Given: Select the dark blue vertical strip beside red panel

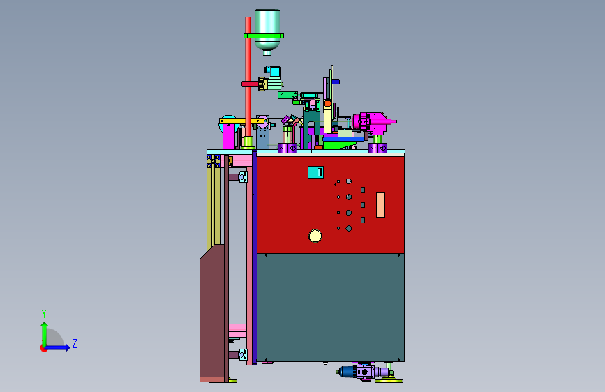Looking at the screenshot, I should click(255, 257).
